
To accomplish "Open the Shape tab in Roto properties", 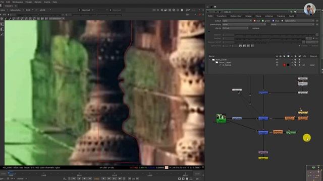I will (248, 16).
